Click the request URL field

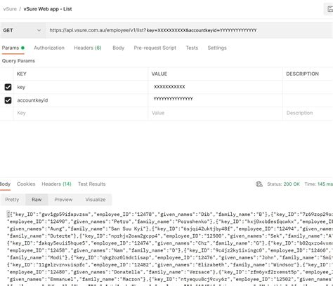tap(189, 30)
